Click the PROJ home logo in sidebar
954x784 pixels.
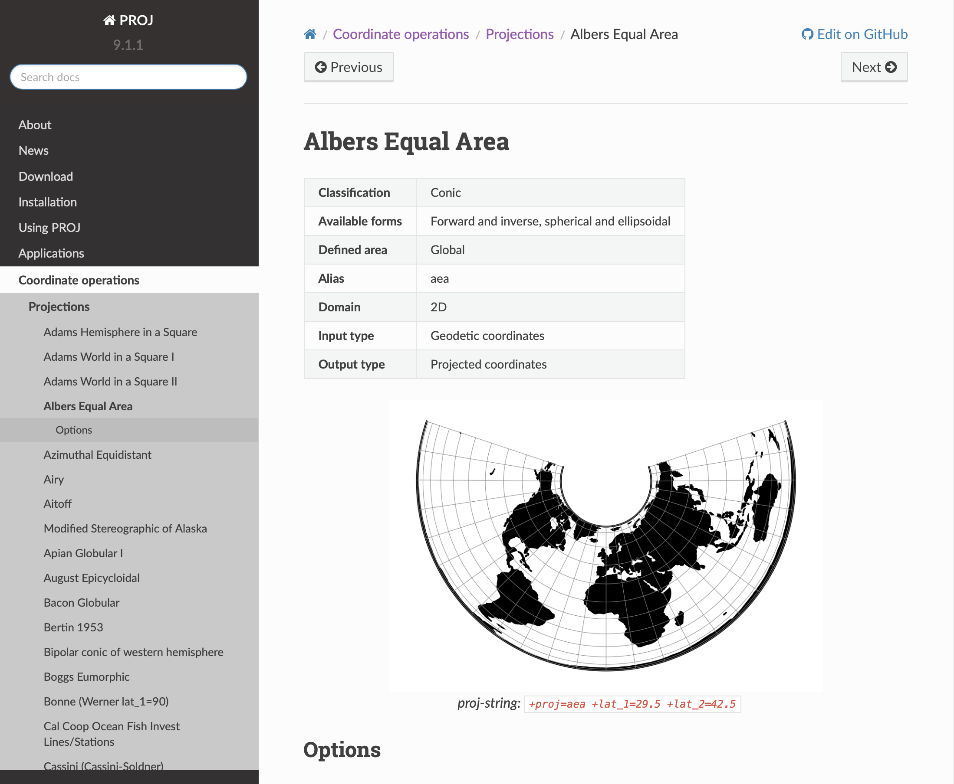tap(128, 20)
